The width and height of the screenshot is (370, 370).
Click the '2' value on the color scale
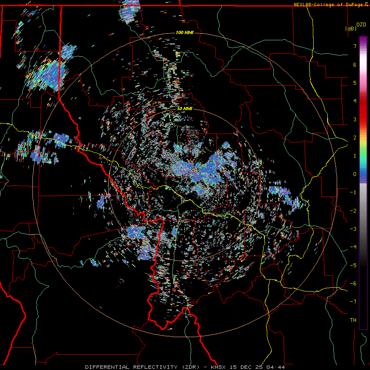[x=355, y=138]
